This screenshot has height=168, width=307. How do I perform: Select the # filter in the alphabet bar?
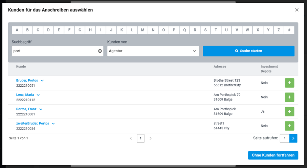click(x=289, y=30)
